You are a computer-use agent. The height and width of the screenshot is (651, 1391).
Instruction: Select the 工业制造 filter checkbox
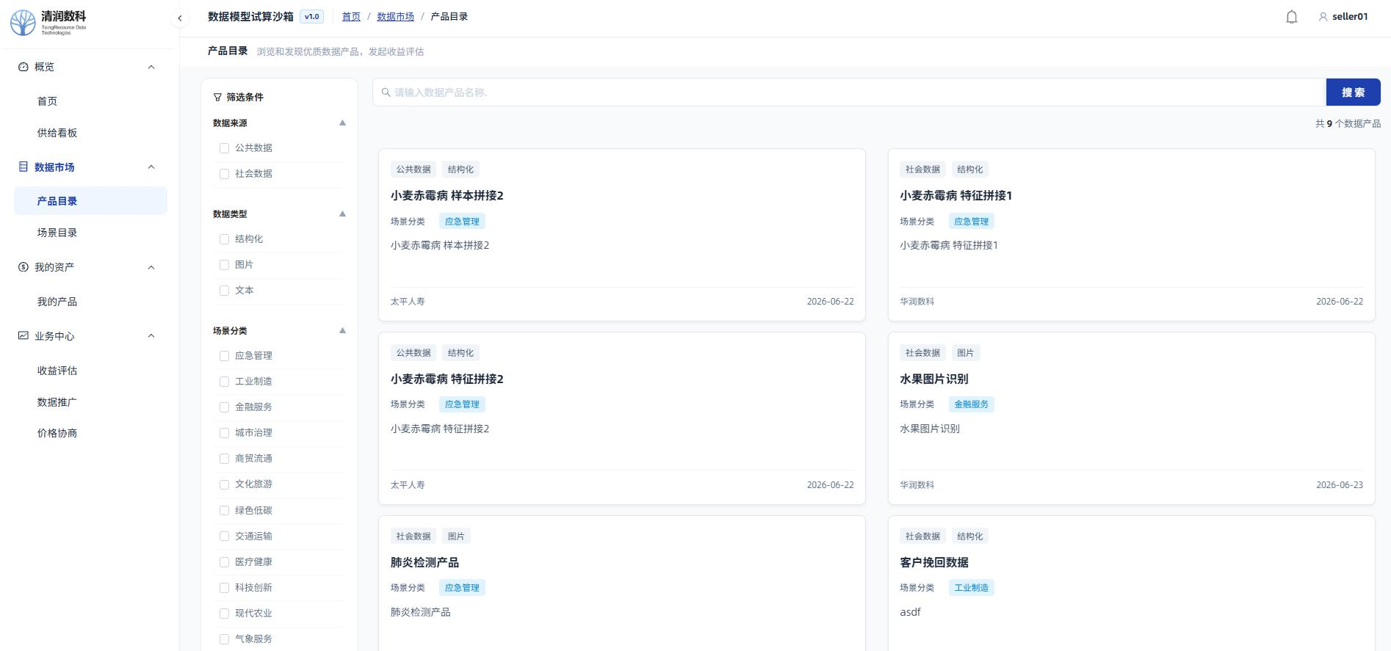coord(225,382)
